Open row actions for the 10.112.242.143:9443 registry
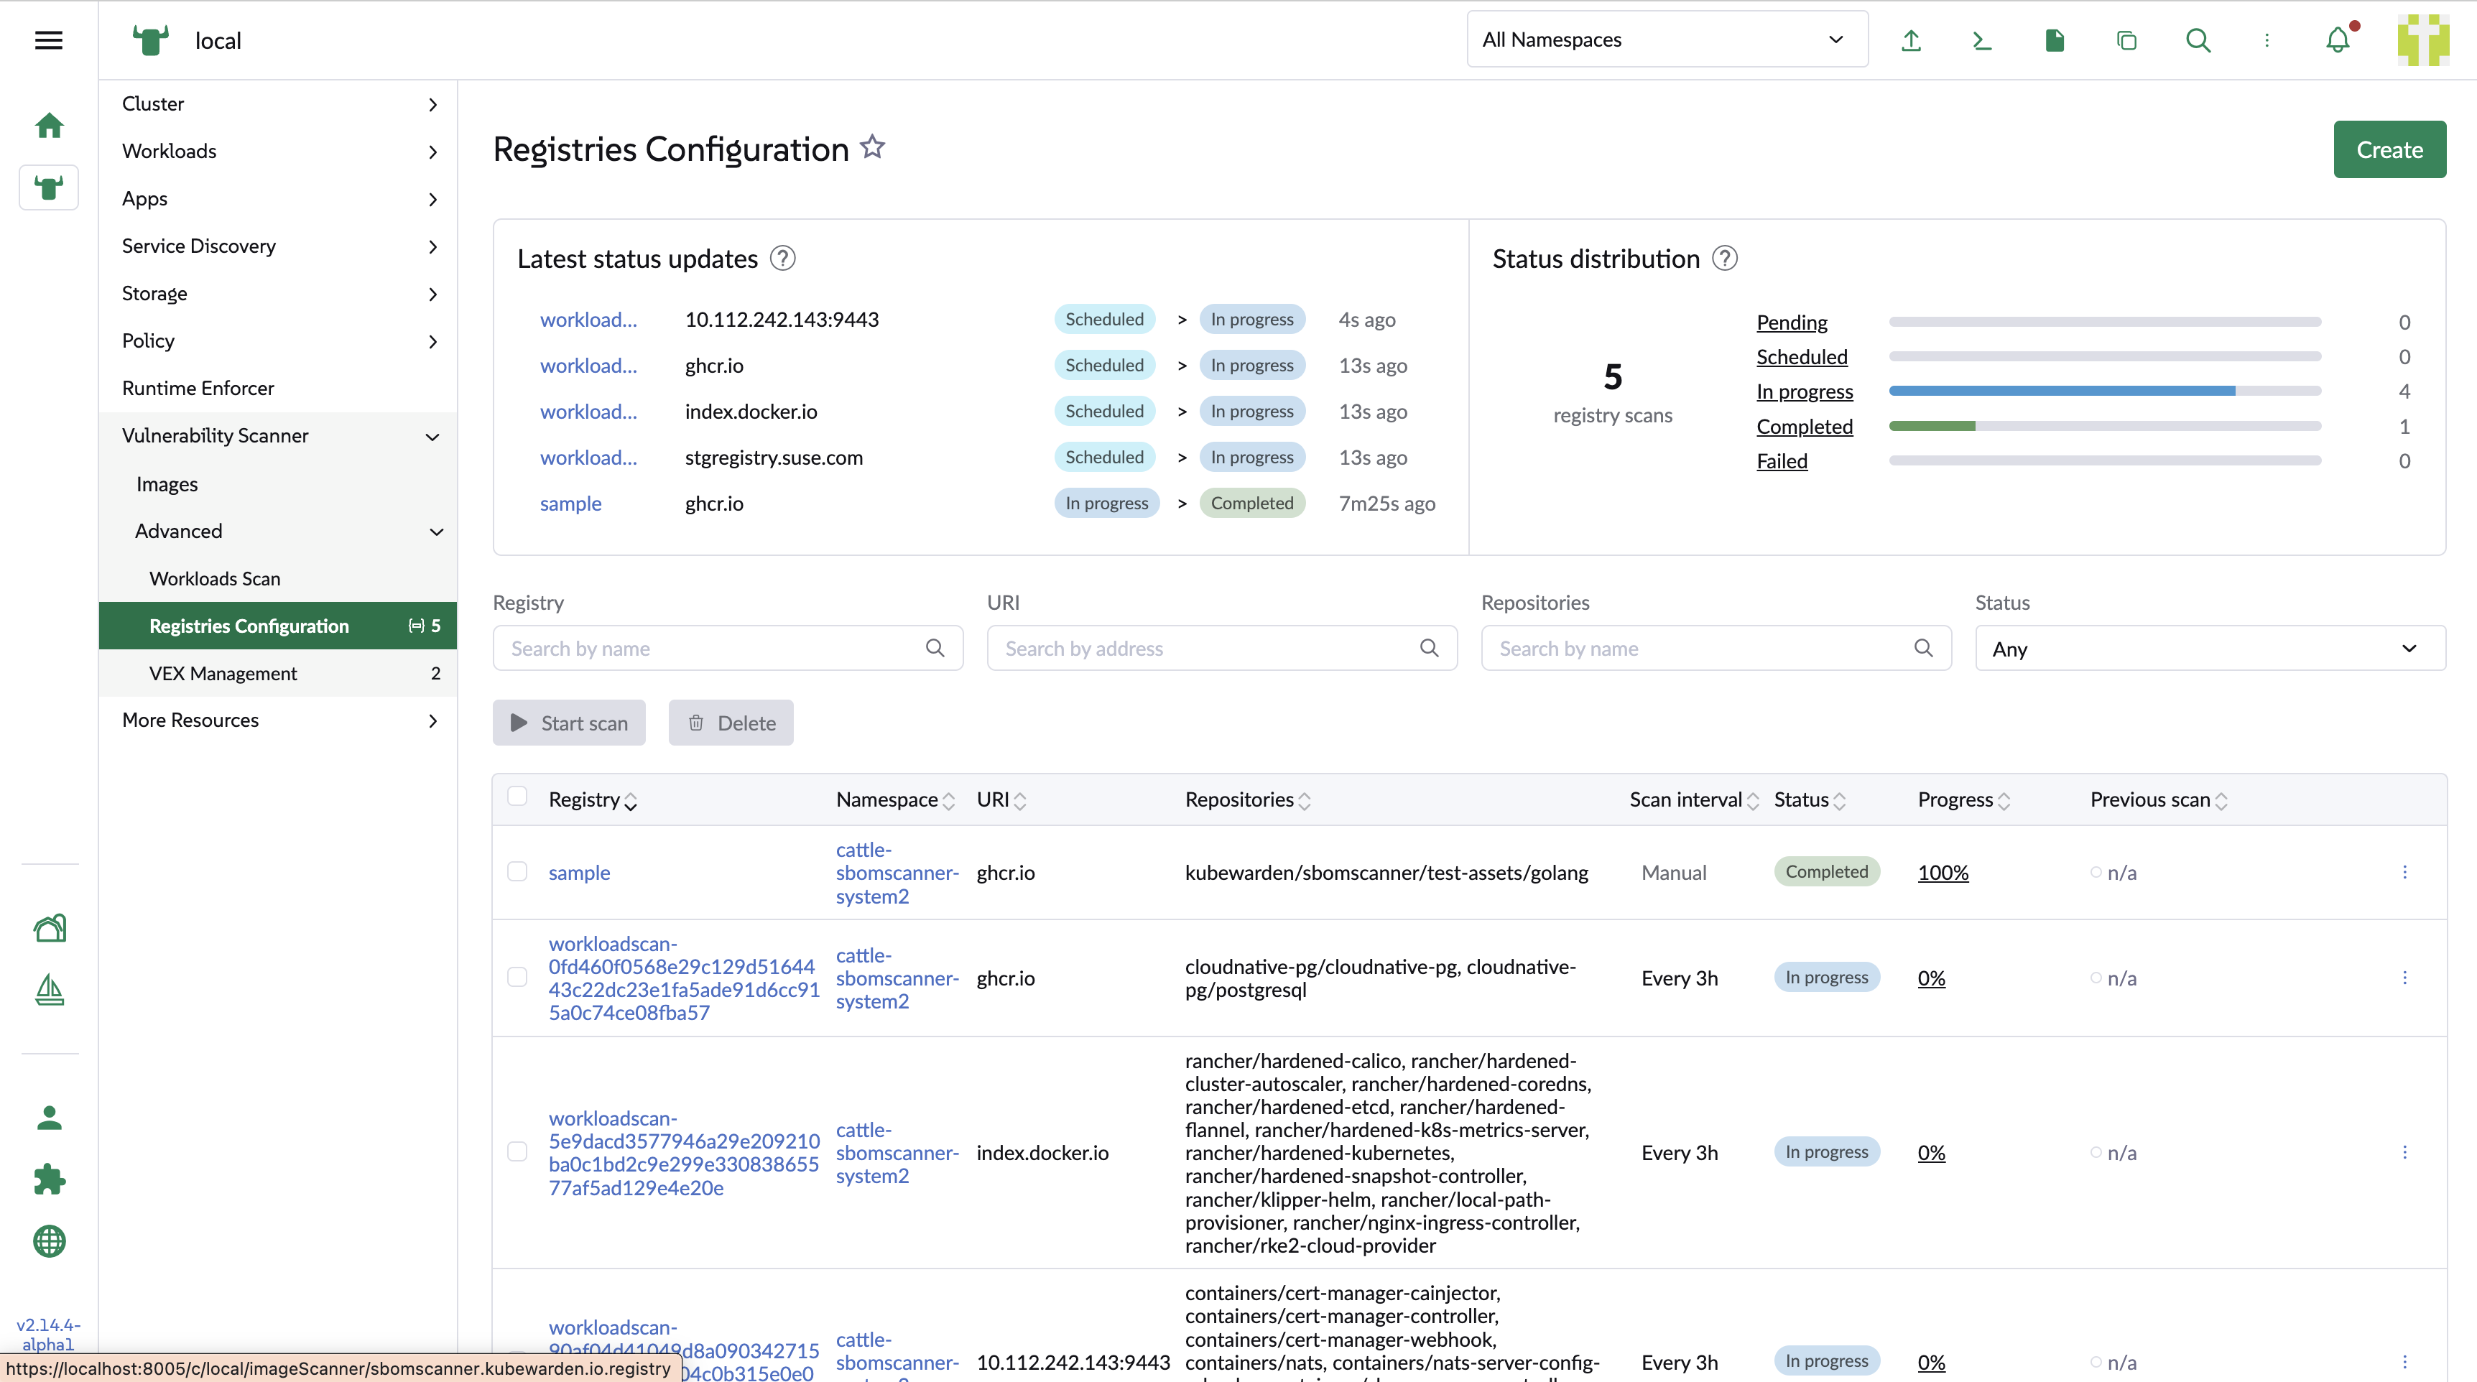This screenshot has height=1382, width=2477. [2404, 1362]
